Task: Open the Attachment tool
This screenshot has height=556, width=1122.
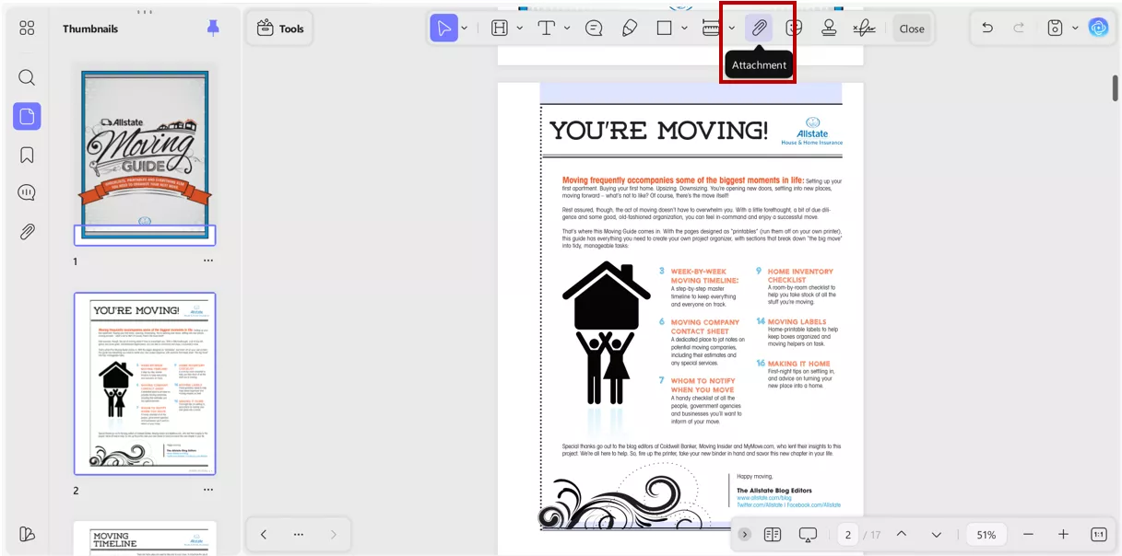Action: pos(758,28)
